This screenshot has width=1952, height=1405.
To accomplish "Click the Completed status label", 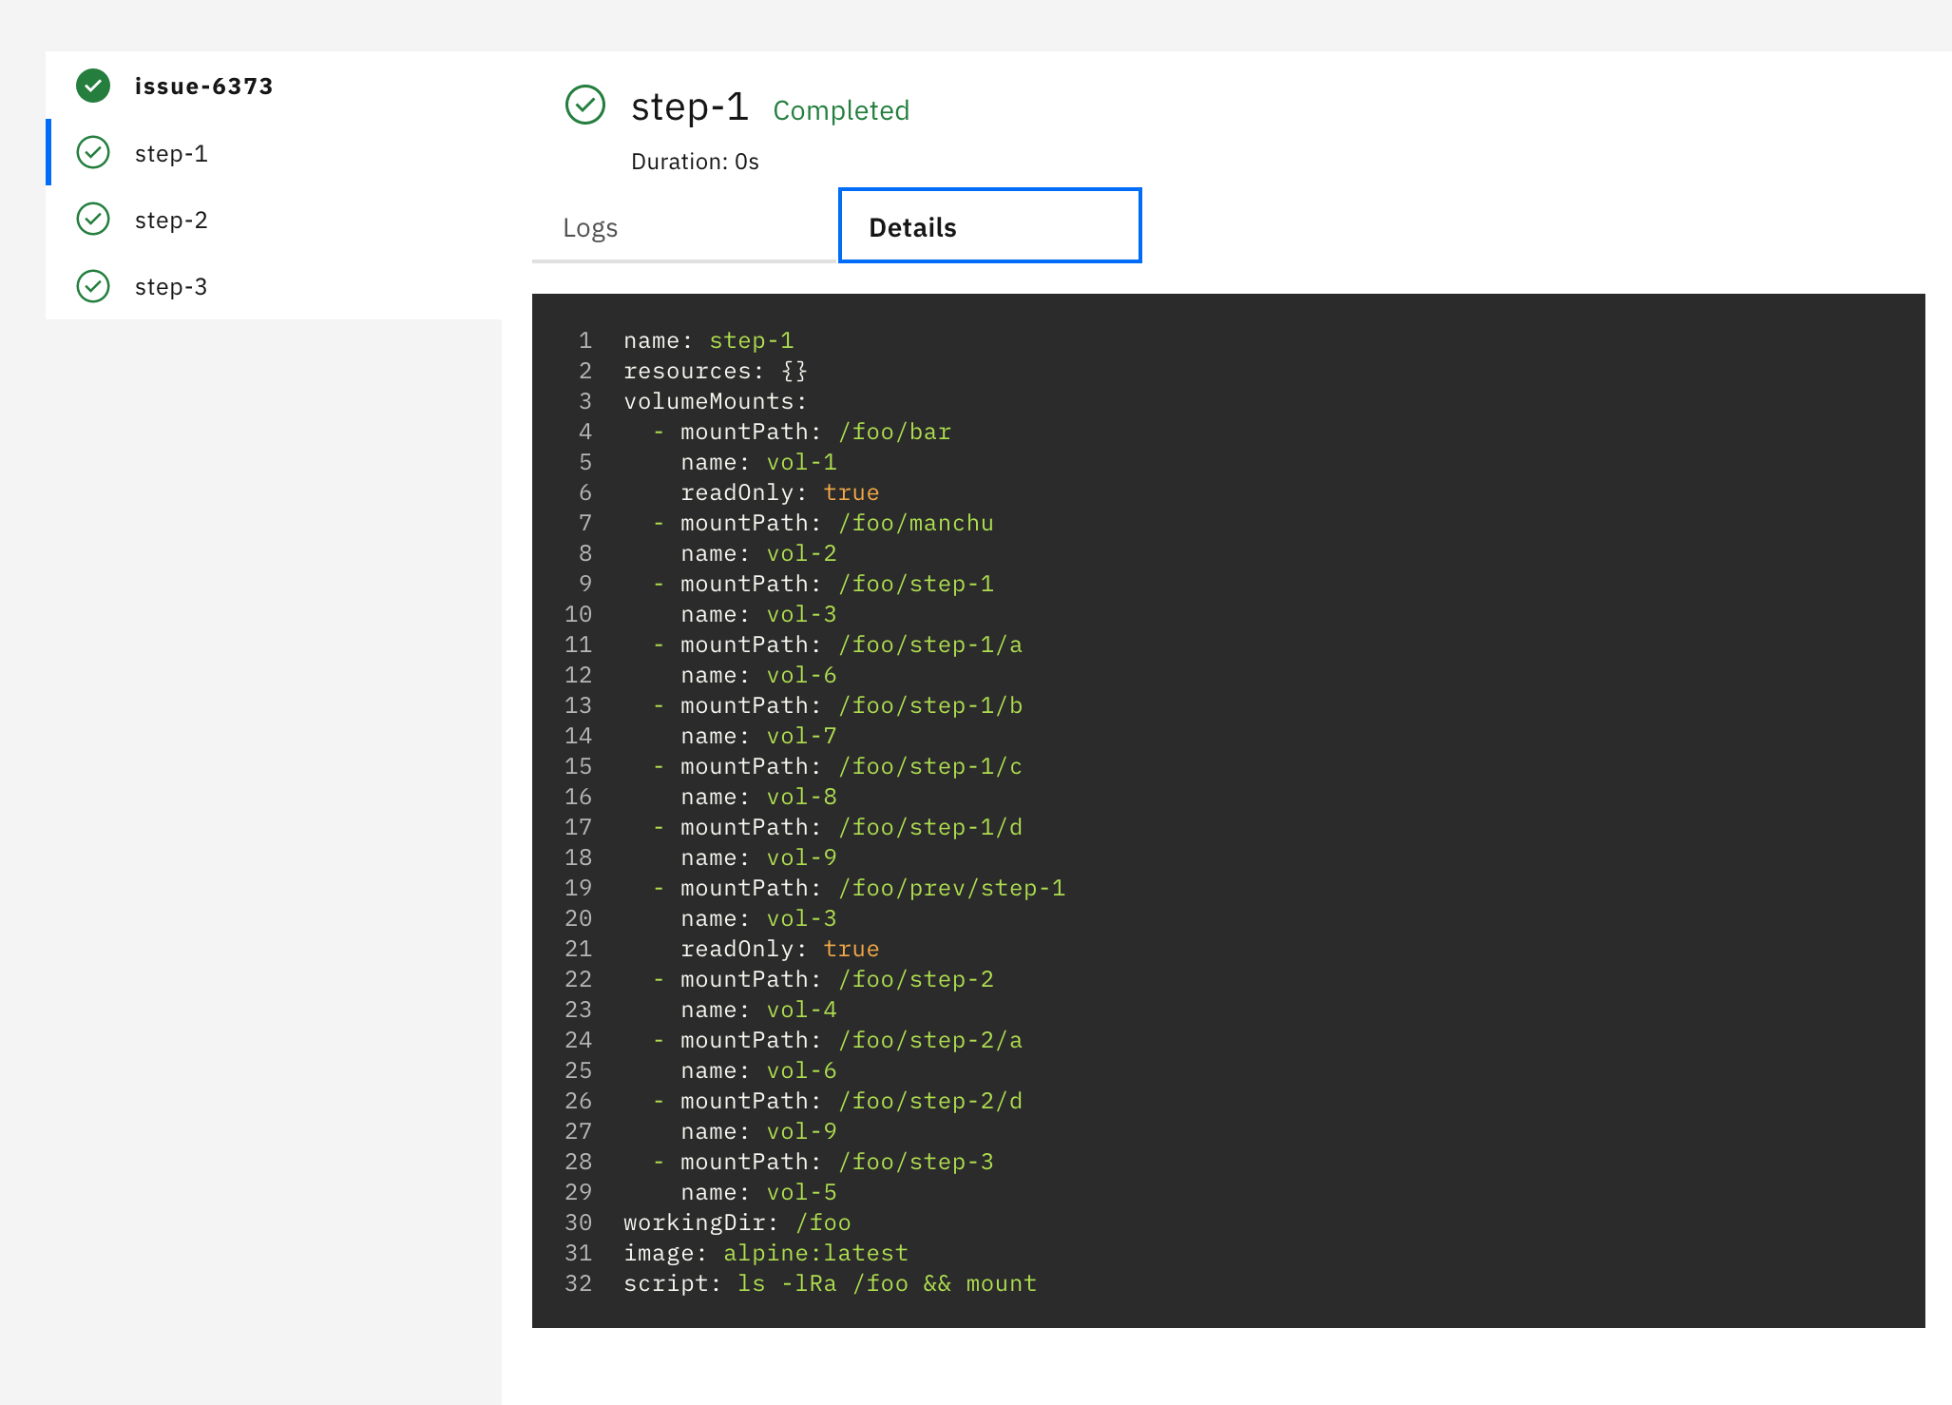I will click(x=841, y=110).
